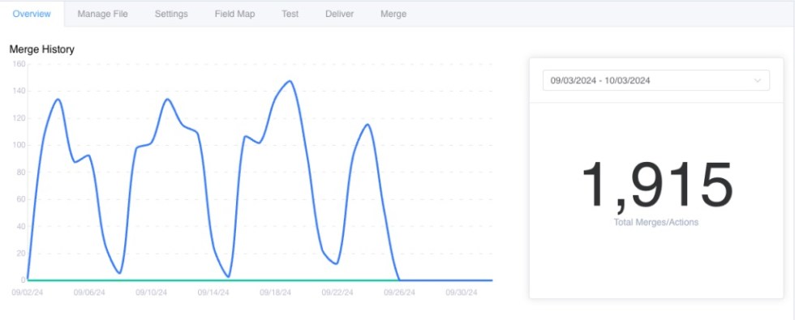
Task: Select the Test tab
Action: click(x=290, y=15)
